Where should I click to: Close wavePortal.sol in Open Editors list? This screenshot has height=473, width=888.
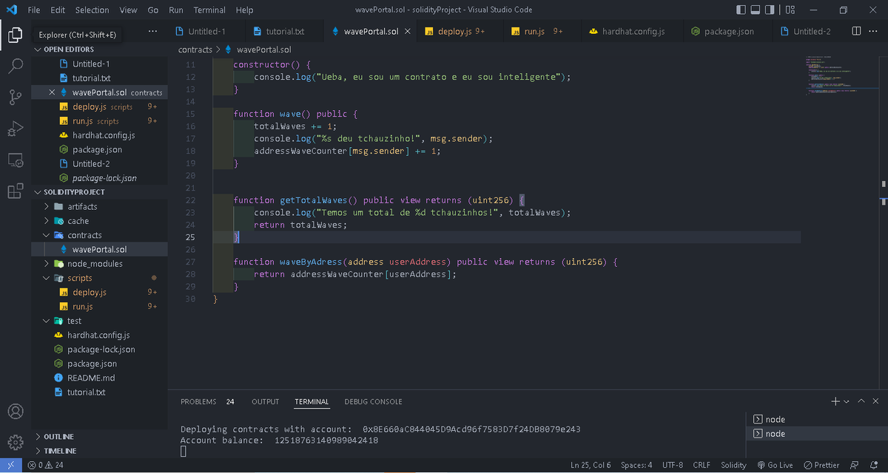coord(52,92)
